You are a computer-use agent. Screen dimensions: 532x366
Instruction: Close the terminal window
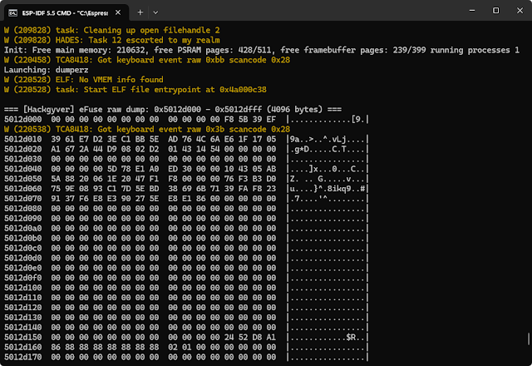click(x=516, y=12)
